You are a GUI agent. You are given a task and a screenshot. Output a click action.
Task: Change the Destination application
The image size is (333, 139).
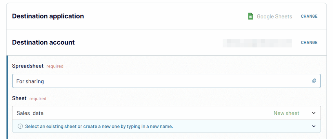[x=309, y=16]
